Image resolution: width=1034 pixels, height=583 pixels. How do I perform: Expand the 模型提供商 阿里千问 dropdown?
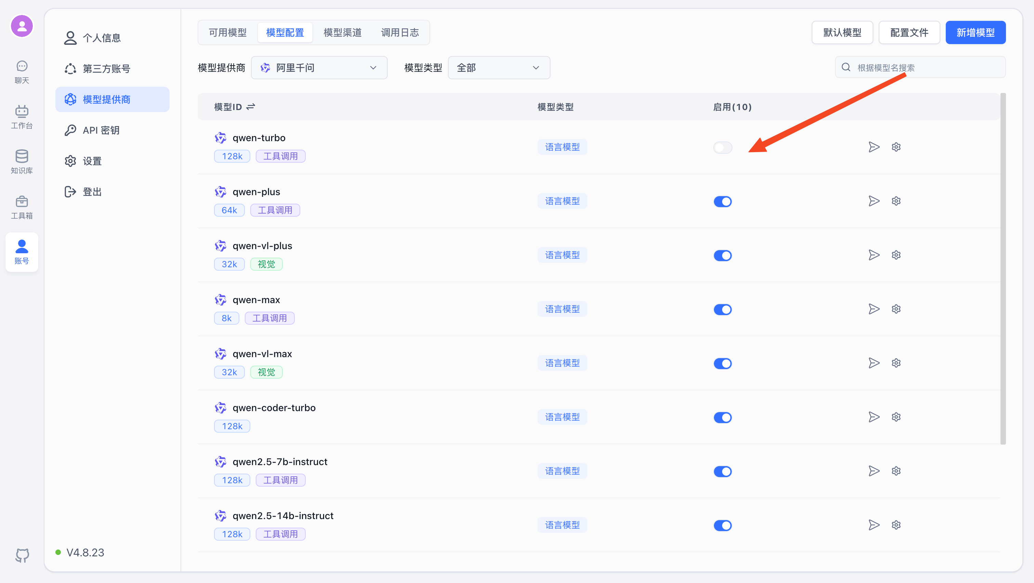pos(319,68)
